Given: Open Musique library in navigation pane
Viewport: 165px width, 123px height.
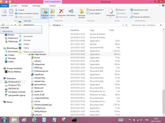Looking at the screenshot, I should click(x=12, y=58).
